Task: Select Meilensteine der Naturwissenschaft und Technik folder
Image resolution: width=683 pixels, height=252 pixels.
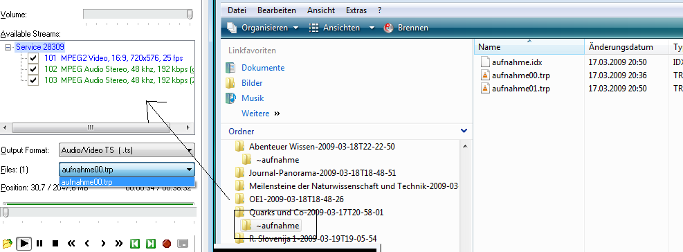Action: [353, 186]
